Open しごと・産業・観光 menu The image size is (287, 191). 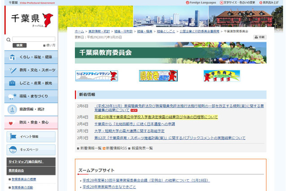click(31, 83)
